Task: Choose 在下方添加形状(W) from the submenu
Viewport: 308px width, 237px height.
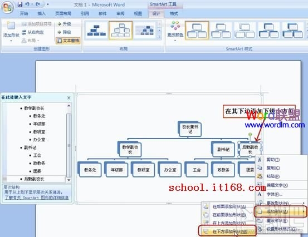Action: 227,231
